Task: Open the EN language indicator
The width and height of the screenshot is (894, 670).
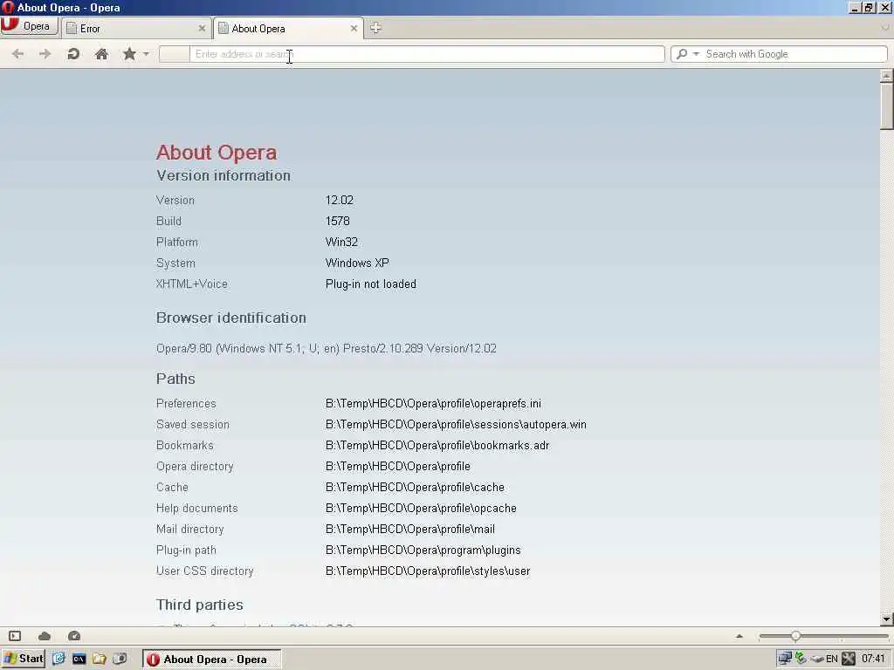Action: tap(832, 660)
